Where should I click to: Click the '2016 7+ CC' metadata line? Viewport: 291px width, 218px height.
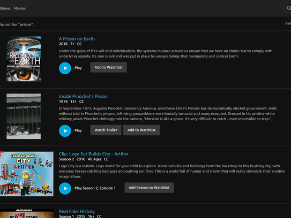coord(70,44)
